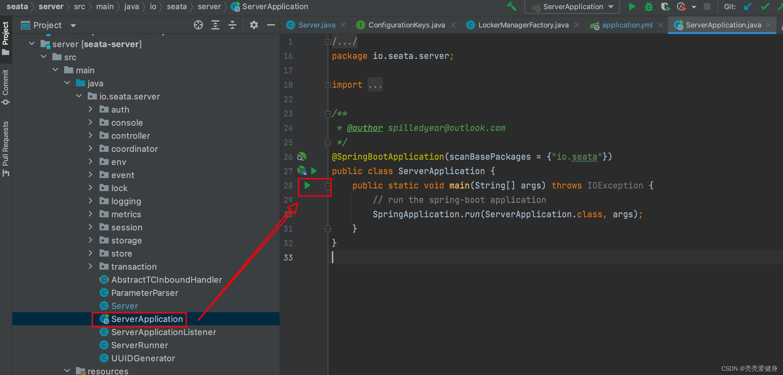
Task: Expand the storage package
Action: coord(91,240)
